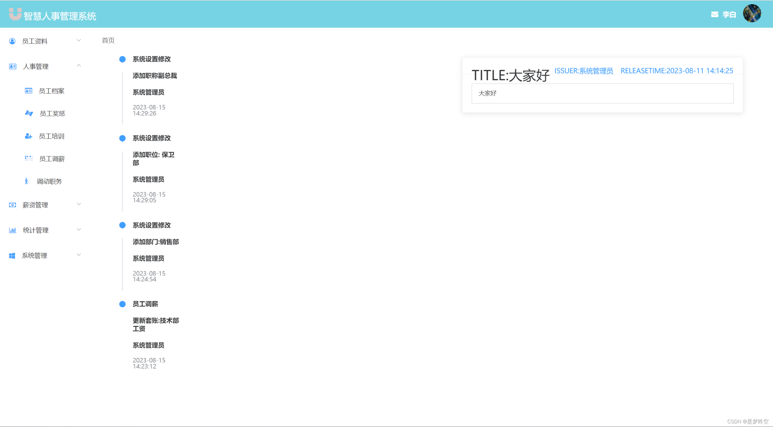Click the 系统管理 icon in sidebar
This screenshot has width=773, height=427.
[12, 256]
